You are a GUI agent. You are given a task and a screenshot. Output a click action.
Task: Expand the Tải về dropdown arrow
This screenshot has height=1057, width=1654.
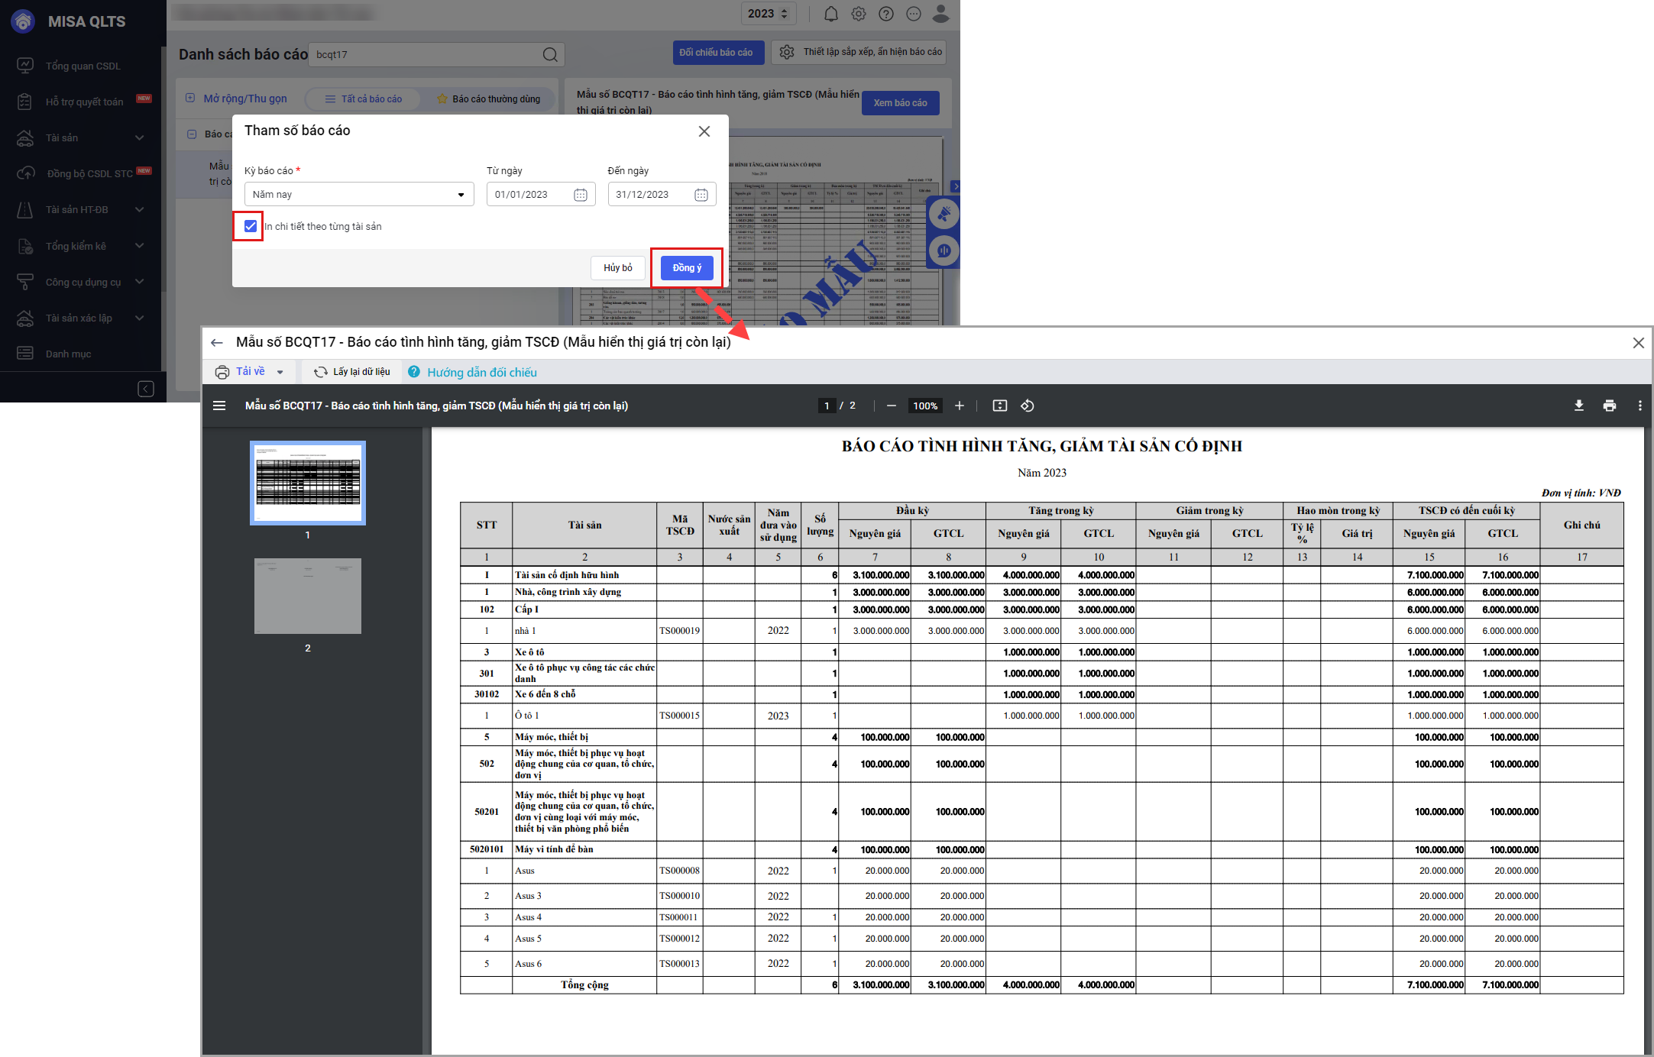pyautogui.click(x=280, y=372)
